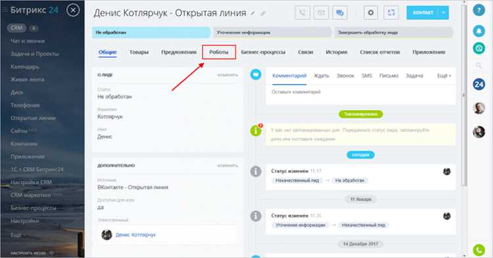This screenshot has height=258, width=493.
Task: Select the Звонок timeline tab
Action: tap(345, 75)
